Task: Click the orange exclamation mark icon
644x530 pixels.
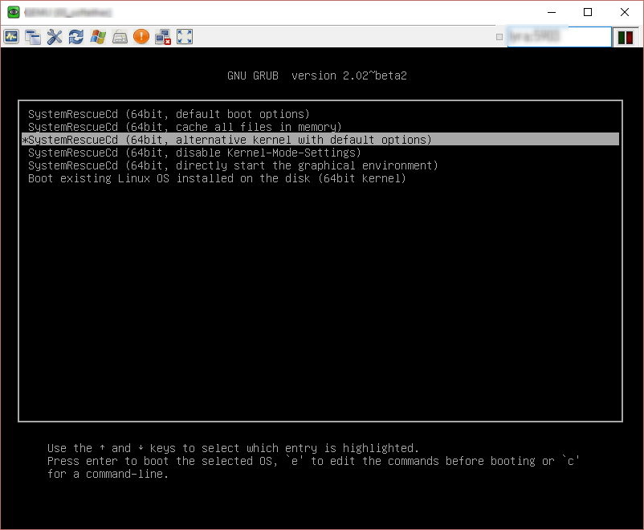Action: click(141, 36)
